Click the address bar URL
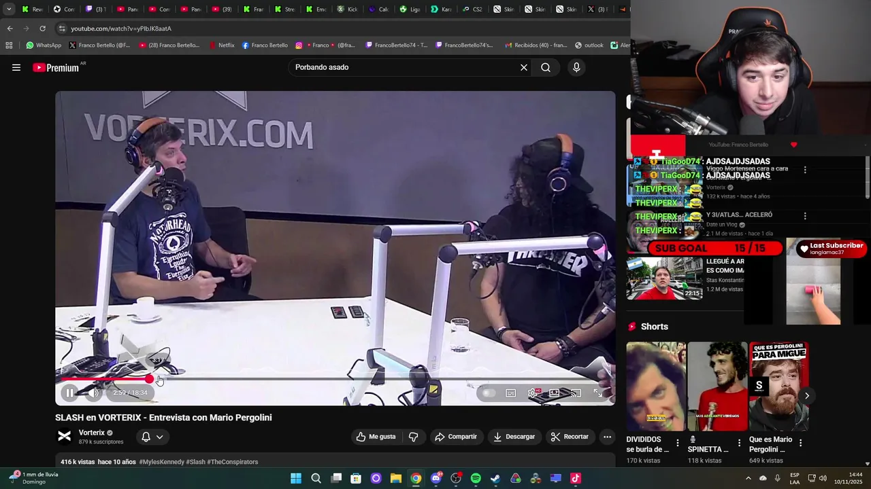The width and height of the screenshot is (871, 489). tap(121, 29)
